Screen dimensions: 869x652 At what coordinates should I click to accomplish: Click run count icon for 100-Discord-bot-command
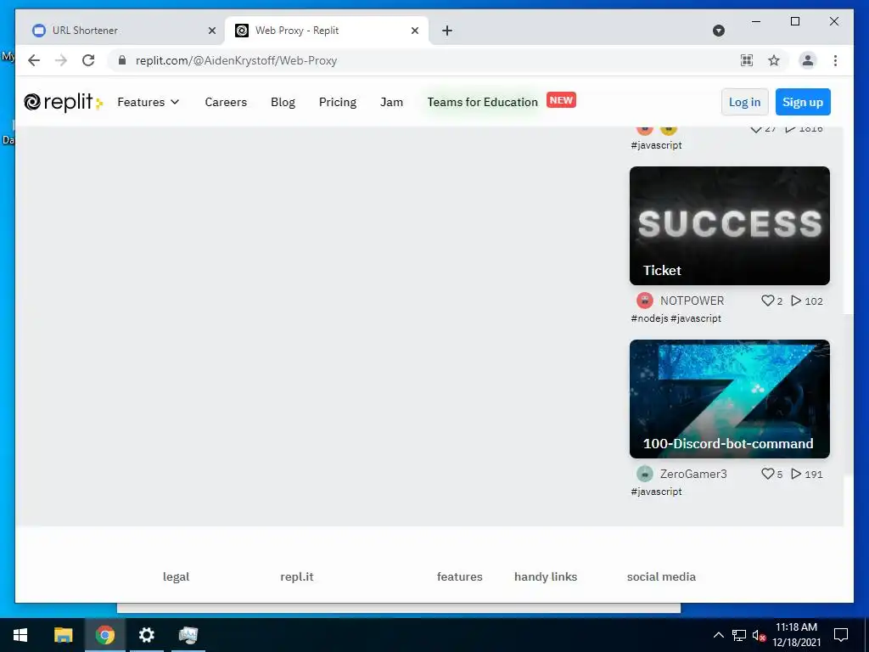coord(796,474)
